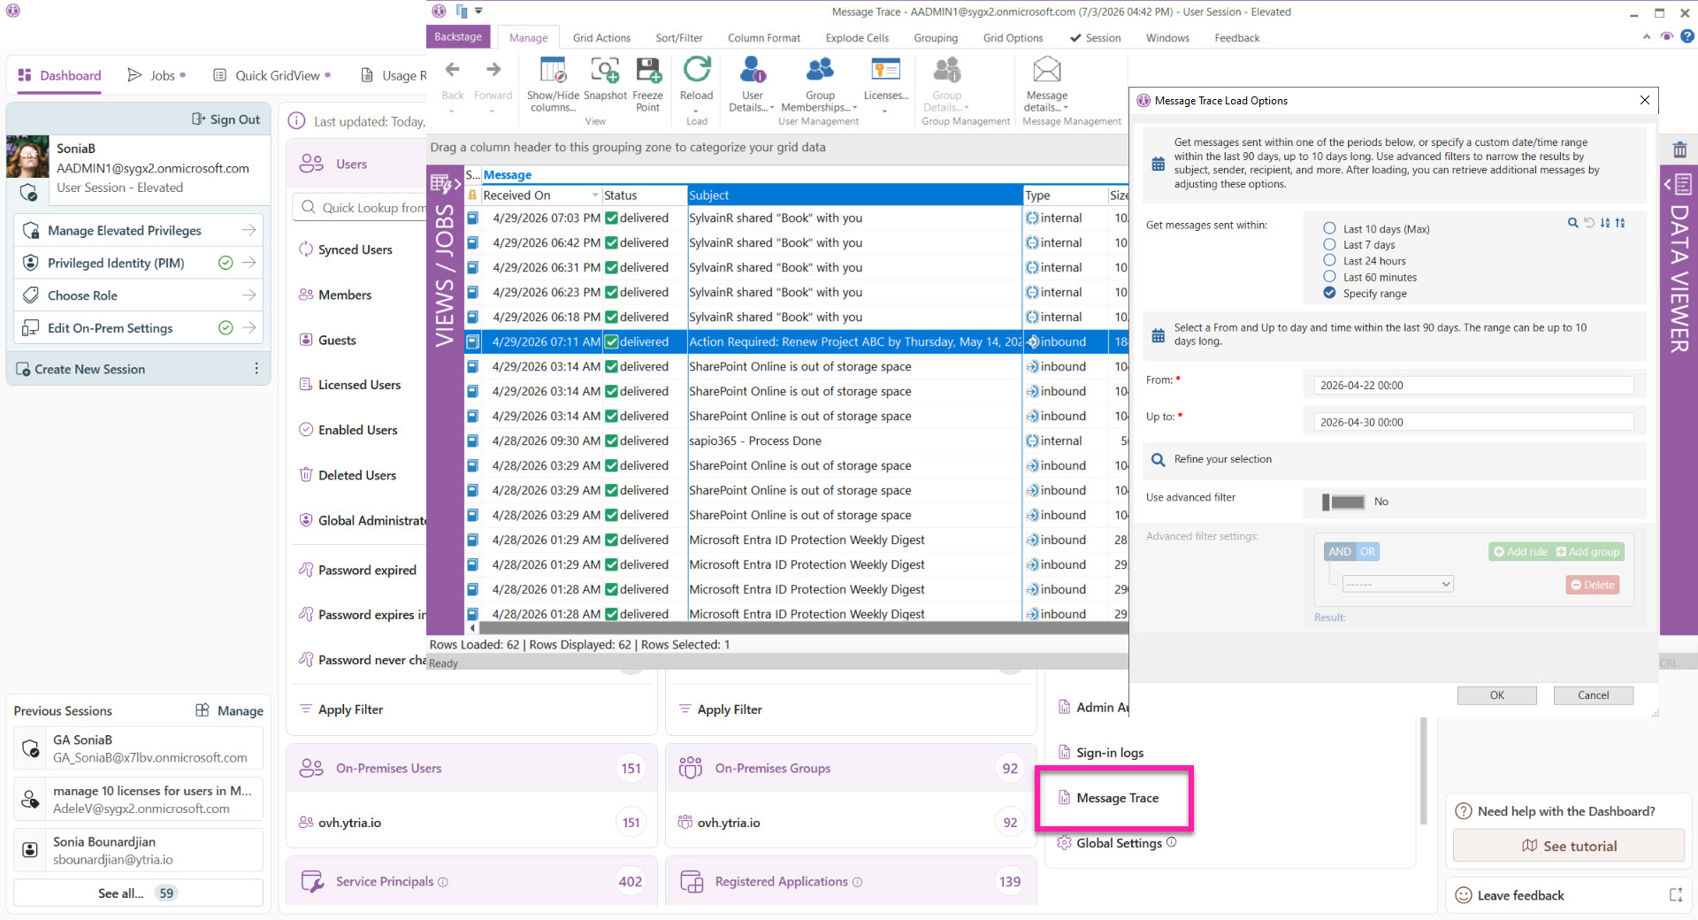1698x920 pixels.
Task: Open the Received On column dropdown arrow
Action: point(594,195)
